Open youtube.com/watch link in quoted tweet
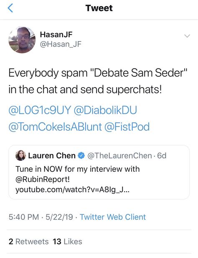 [x=72, y=190]
